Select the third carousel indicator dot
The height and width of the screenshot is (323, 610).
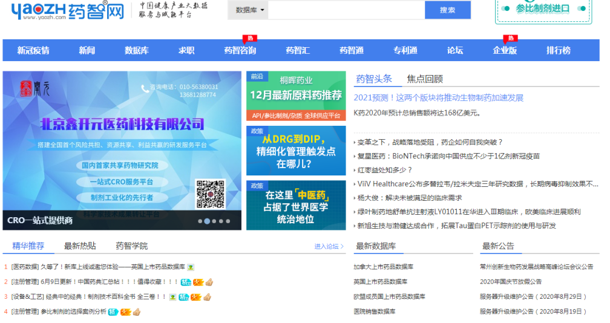pyautogui.click(x=214, y=221)
